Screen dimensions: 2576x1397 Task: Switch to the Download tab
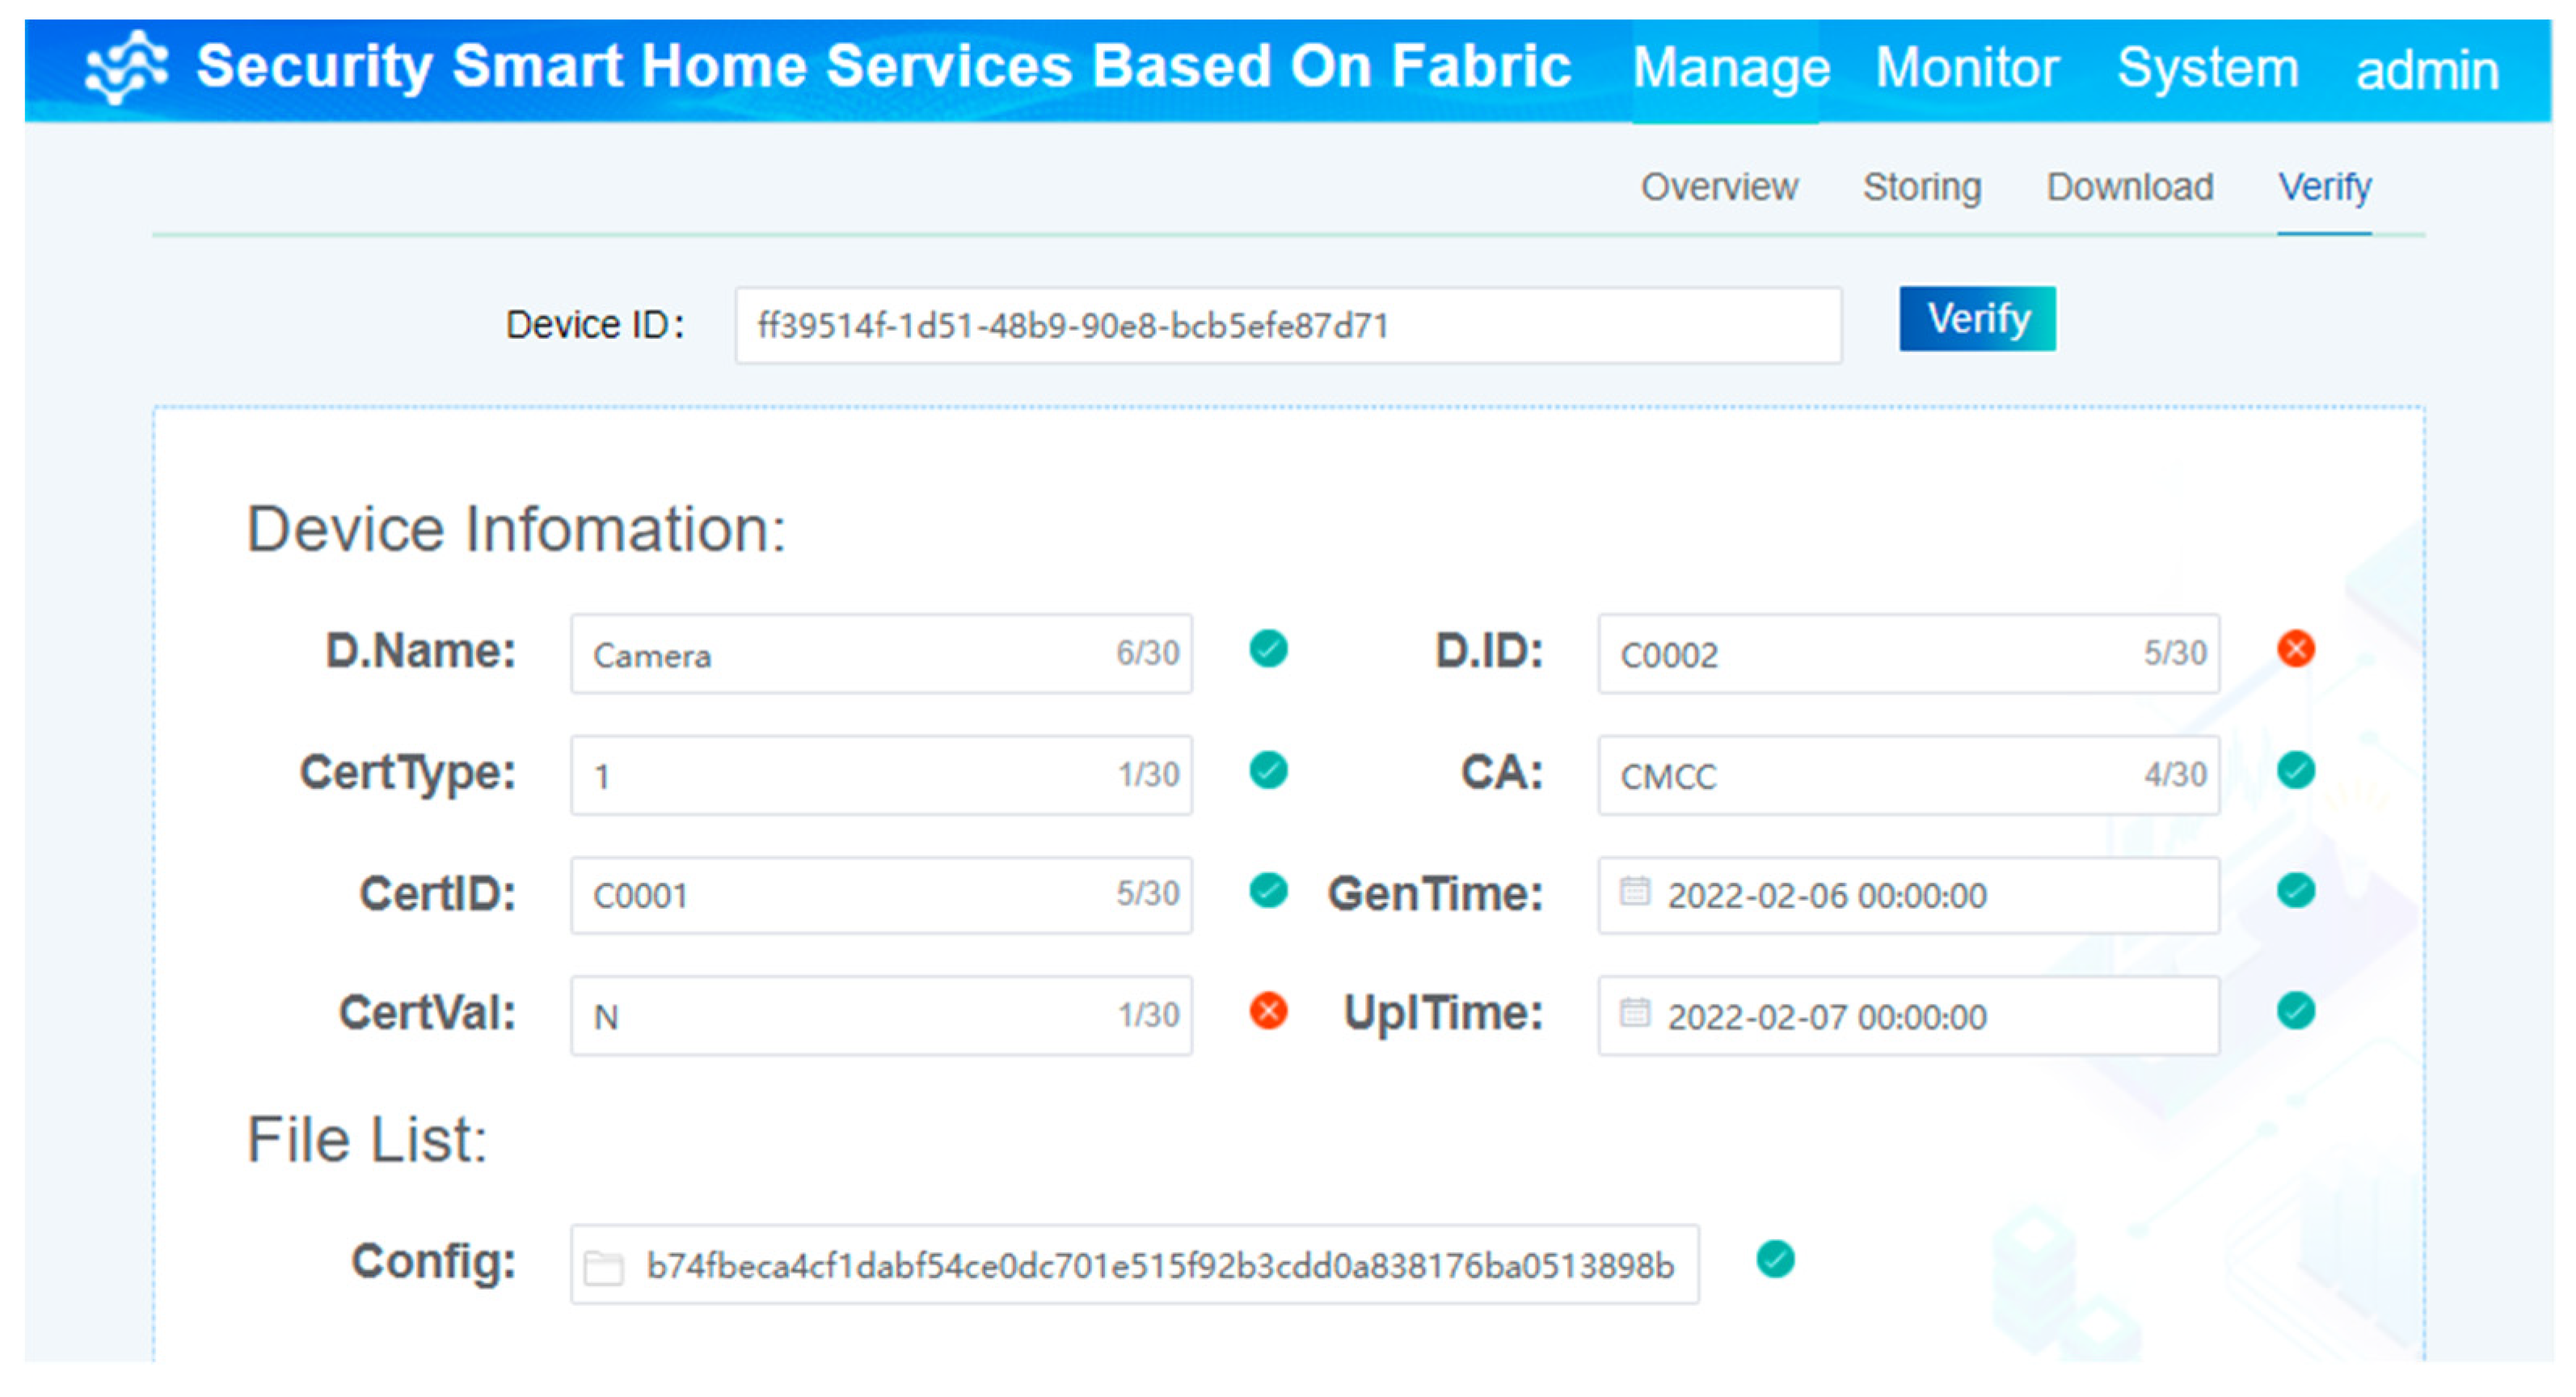(2129, 187)
